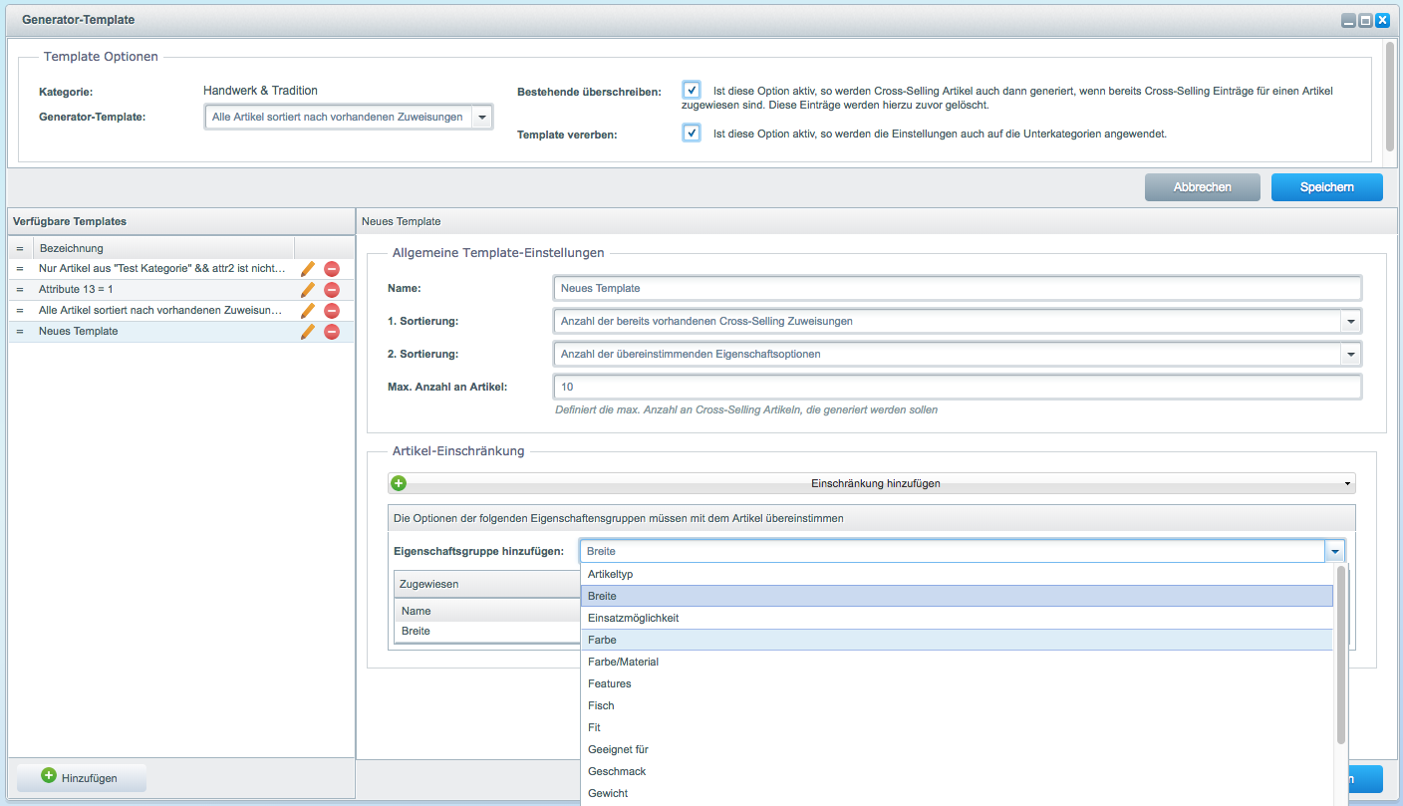Select row 'Alle Artikel sortiert nach vorhandenen Zuweisun...'
This screenshot has height=806, width=1403.
[181, 310]
